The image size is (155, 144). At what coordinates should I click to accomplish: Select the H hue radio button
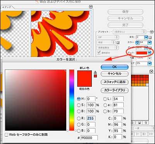(x=79, y=99)
